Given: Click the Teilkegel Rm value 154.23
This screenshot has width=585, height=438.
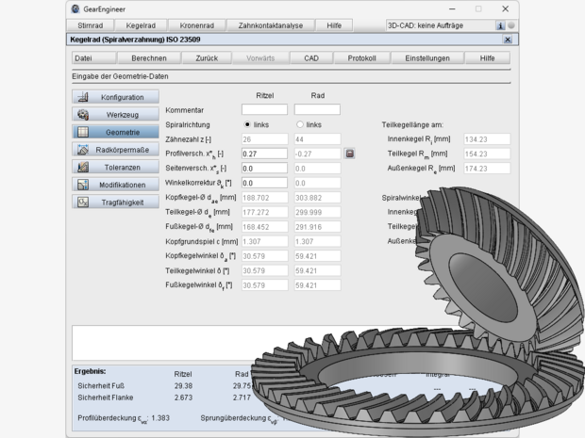Looking at the screenshot, I should pyautogui.click(x=487, y=154).
